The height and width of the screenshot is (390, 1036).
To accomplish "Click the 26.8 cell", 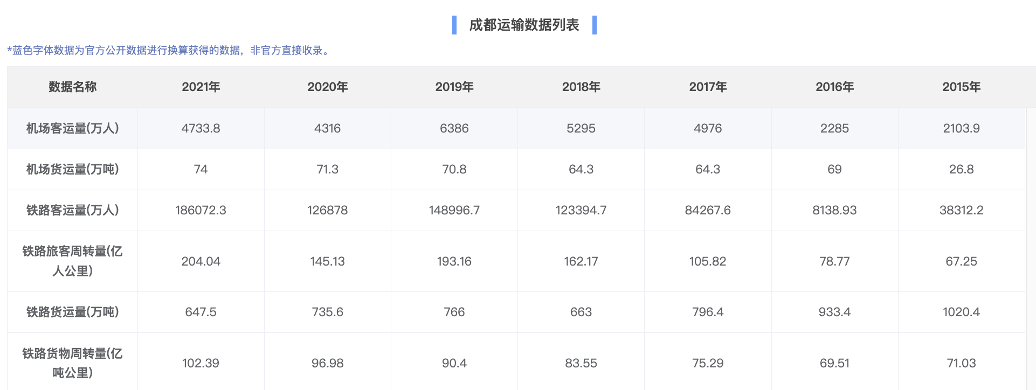I will [961, 169].
